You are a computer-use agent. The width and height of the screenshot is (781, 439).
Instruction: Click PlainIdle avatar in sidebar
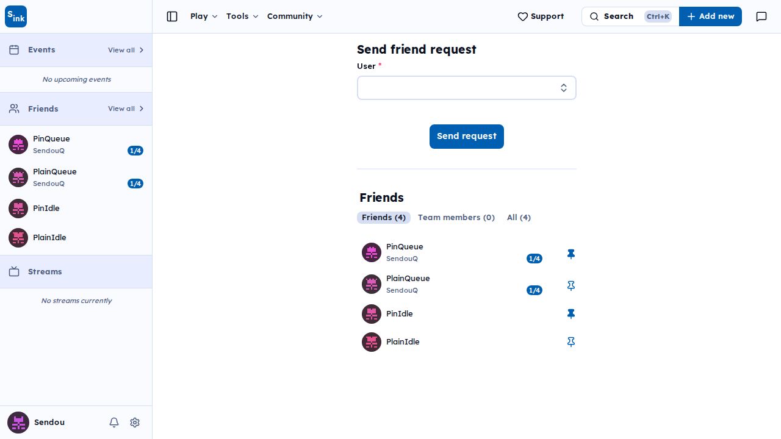(x=18, y=238)
